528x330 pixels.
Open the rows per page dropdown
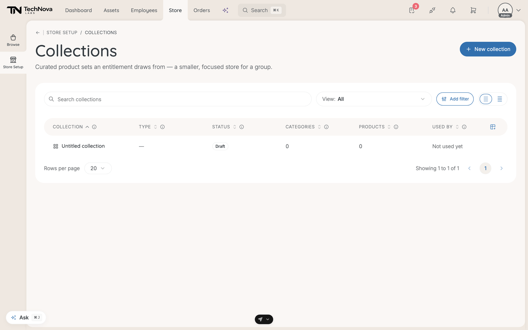pos(98,168)
